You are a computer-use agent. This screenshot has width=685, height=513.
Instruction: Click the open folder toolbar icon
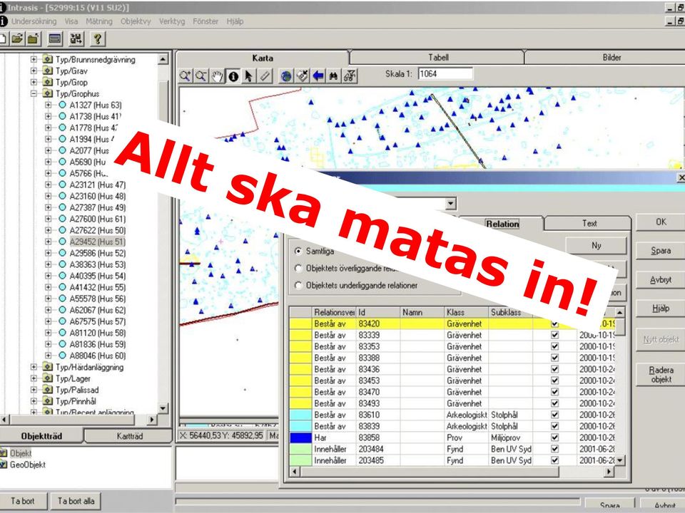pyautogui.click(x=17, y=38)
